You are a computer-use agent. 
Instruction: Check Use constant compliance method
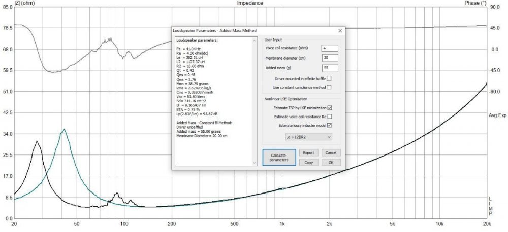point(329,87)
